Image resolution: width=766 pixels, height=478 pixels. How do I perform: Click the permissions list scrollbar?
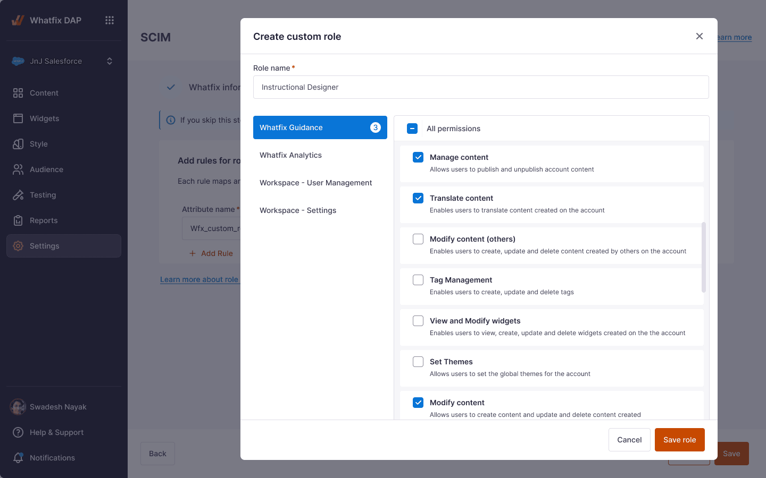[704, 258]
